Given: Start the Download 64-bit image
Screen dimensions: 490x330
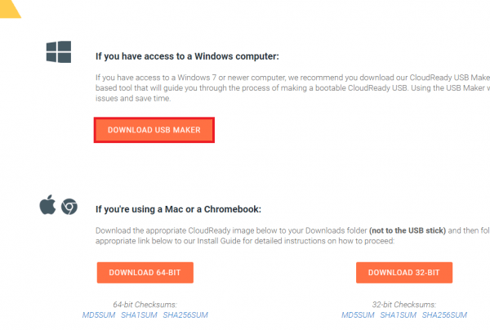Looking at the screenshot, I should click(145, 273).
